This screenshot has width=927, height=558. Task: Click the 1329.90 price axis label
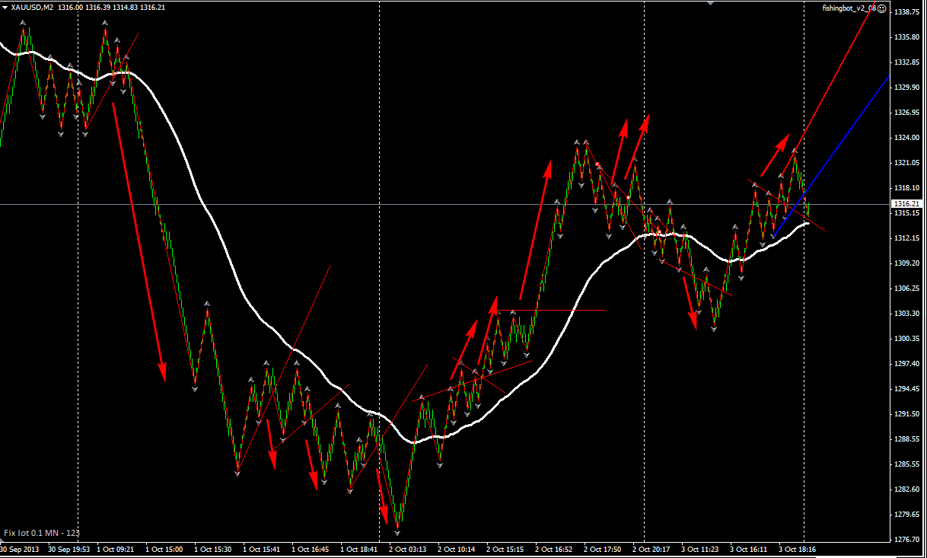pos(907,88)
